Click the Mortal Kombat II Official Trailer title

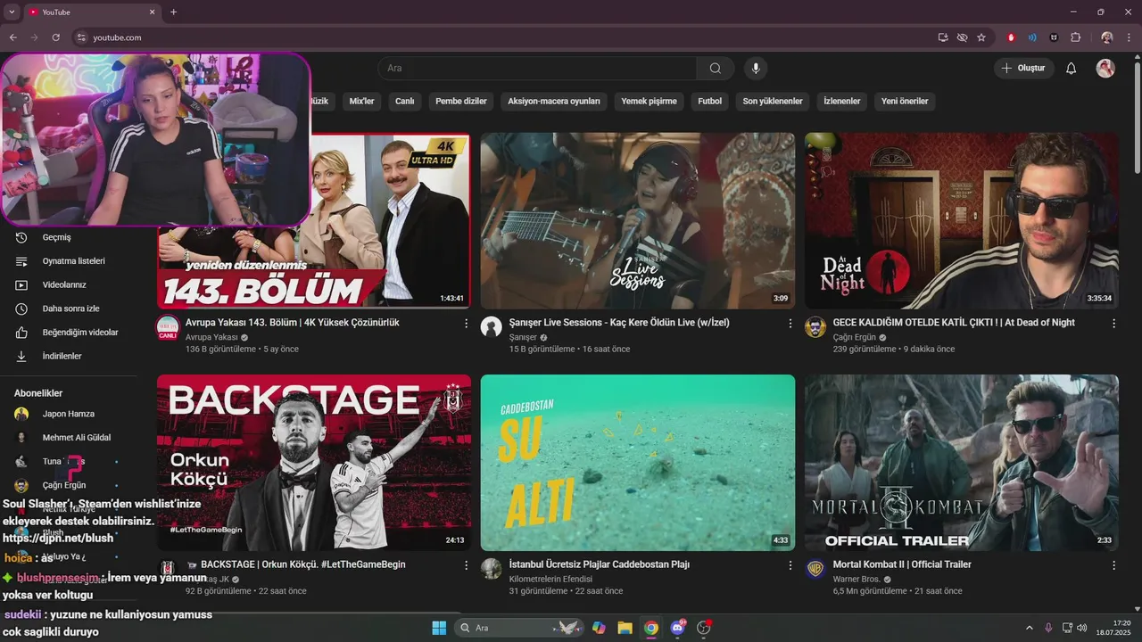pyautogui.click(x=902, y=564)
